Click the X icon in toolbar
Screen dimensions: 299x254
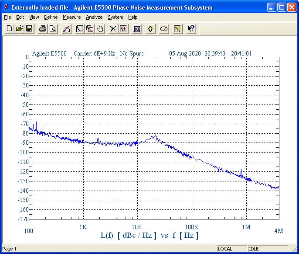113,29
